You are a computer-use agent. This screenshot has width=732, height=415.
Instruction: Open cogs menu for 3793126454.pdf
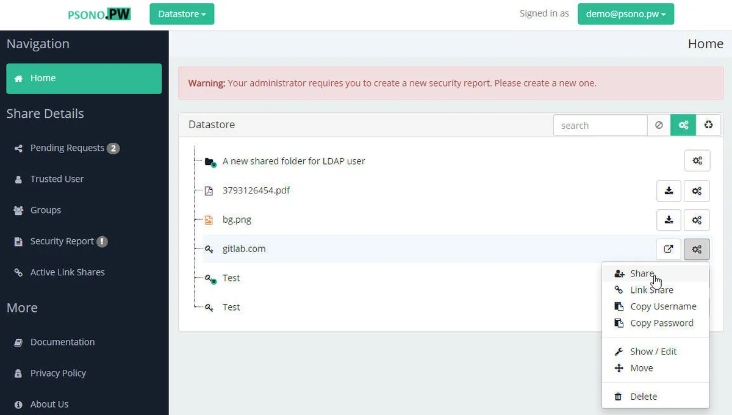pos(697,190)
